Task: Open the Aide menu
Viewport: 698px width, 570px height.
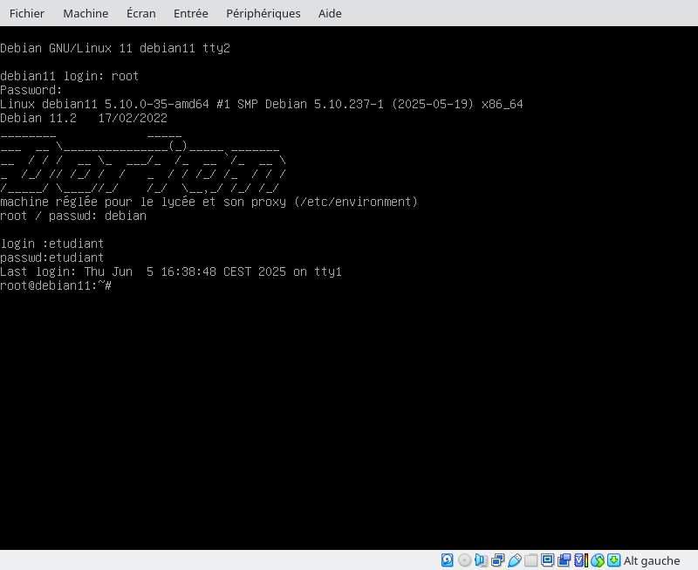Action: (330, 13)
